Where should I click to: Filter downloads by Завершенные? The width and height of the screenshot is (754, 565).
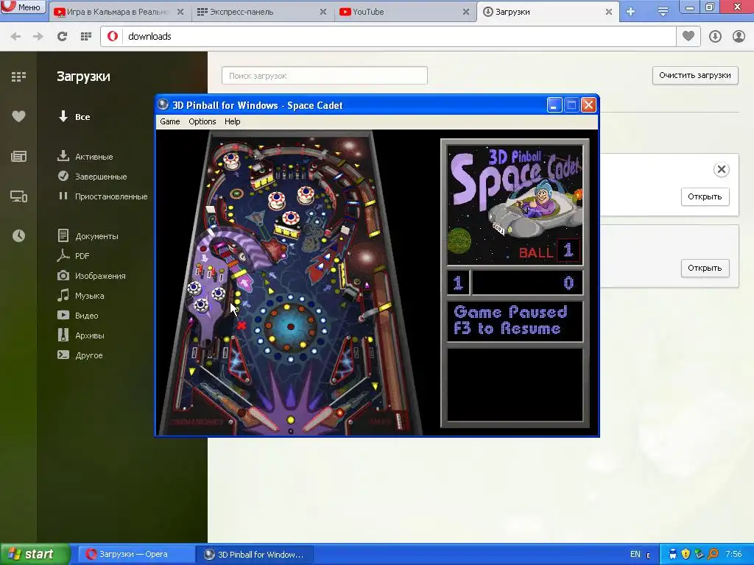(92, 177)
